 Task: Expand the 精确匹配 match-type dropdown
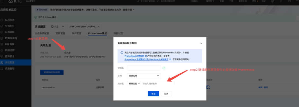(x=134, y=83)
